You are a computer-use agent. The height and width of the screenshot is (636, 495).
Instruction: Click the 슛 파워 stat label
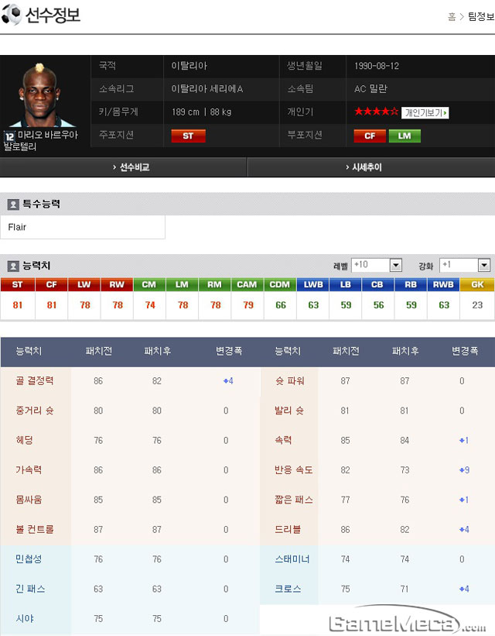289,380
